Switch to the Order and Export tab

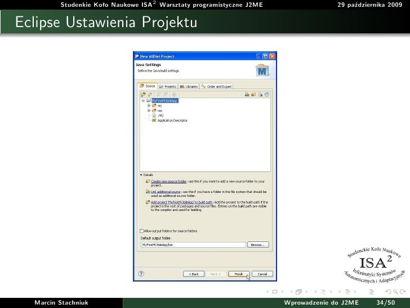pos(216,86)
